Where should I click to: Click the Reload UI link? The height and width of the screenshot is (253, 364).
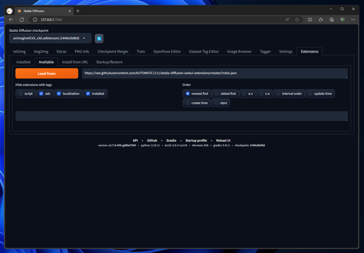point(223,140)
